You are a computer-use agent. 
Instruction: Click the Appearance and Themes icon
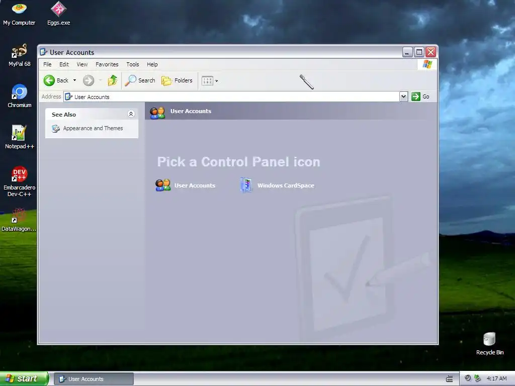click(55, 128)
